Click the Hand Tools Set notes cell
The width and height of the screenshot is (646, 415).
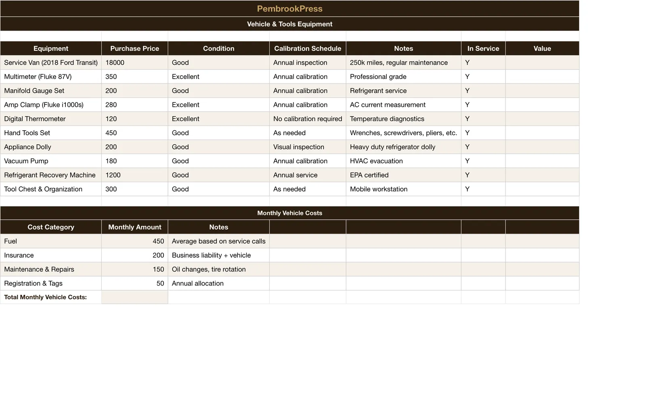tap(403, 133)
